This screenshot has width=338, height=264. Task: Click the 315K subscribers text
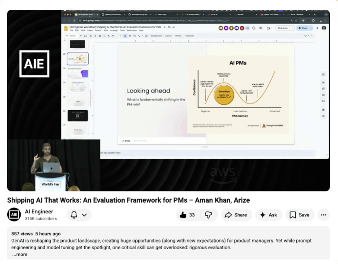[41, 219]
